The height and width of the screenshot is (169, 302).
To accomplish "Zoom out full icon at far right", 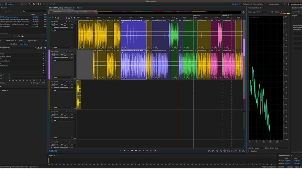I will pos(243,151).
